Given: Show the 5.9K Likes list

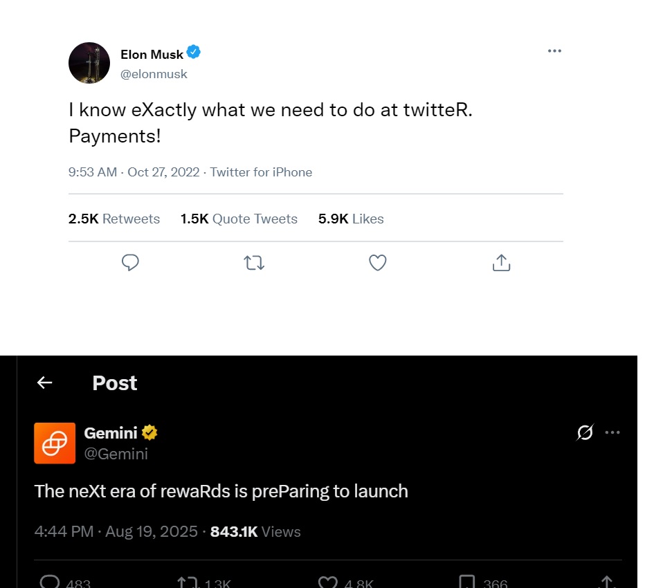Looking at the screenshot, I should click(x=351, y=219).
